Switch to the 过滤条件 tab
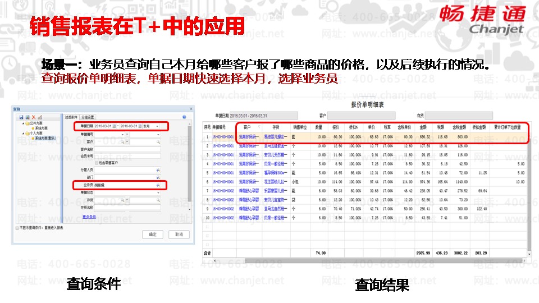The width and height of the screenshot is (539, 303). [x=71, y=117]
